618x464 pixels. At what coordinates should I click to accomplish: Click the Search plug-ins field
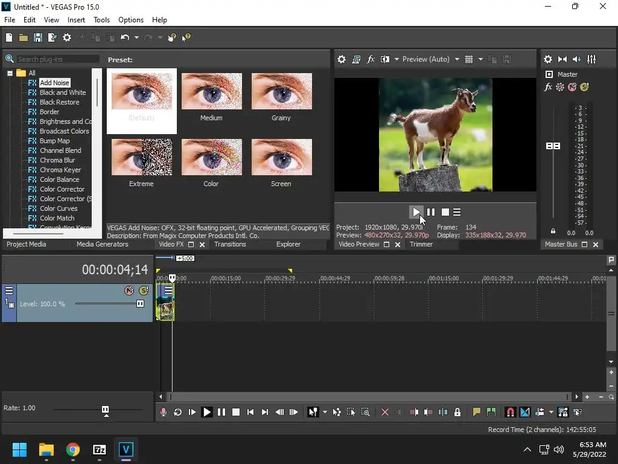(x=57, y=59)
